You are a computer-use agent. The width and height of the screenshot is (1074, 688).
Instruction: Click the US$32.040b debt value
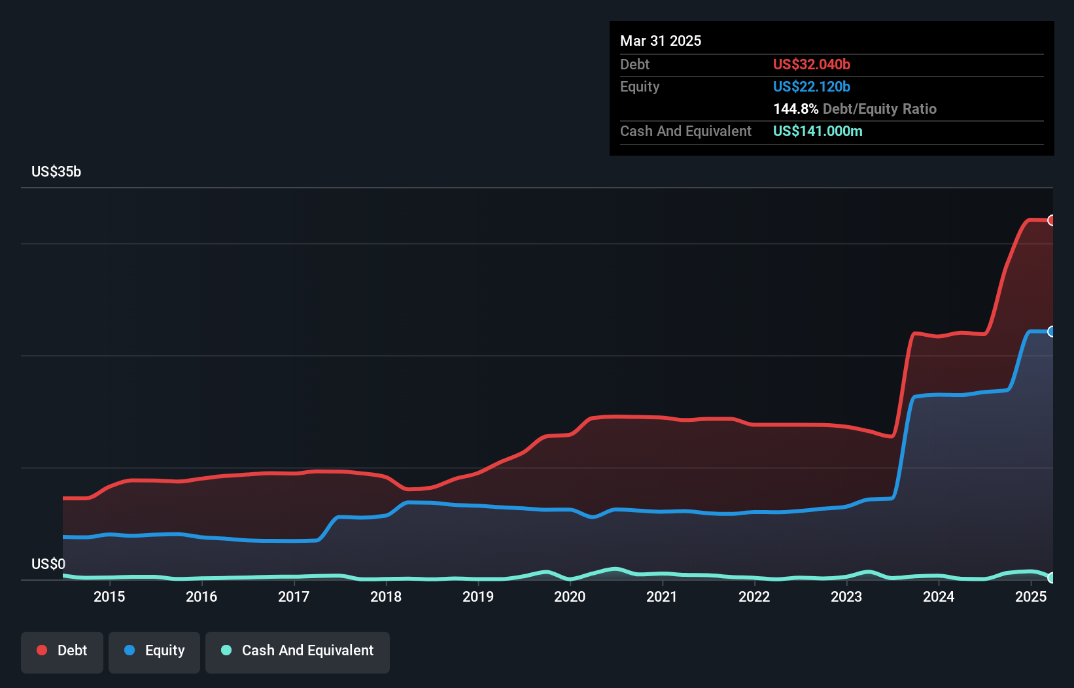[x=812, y=64]
